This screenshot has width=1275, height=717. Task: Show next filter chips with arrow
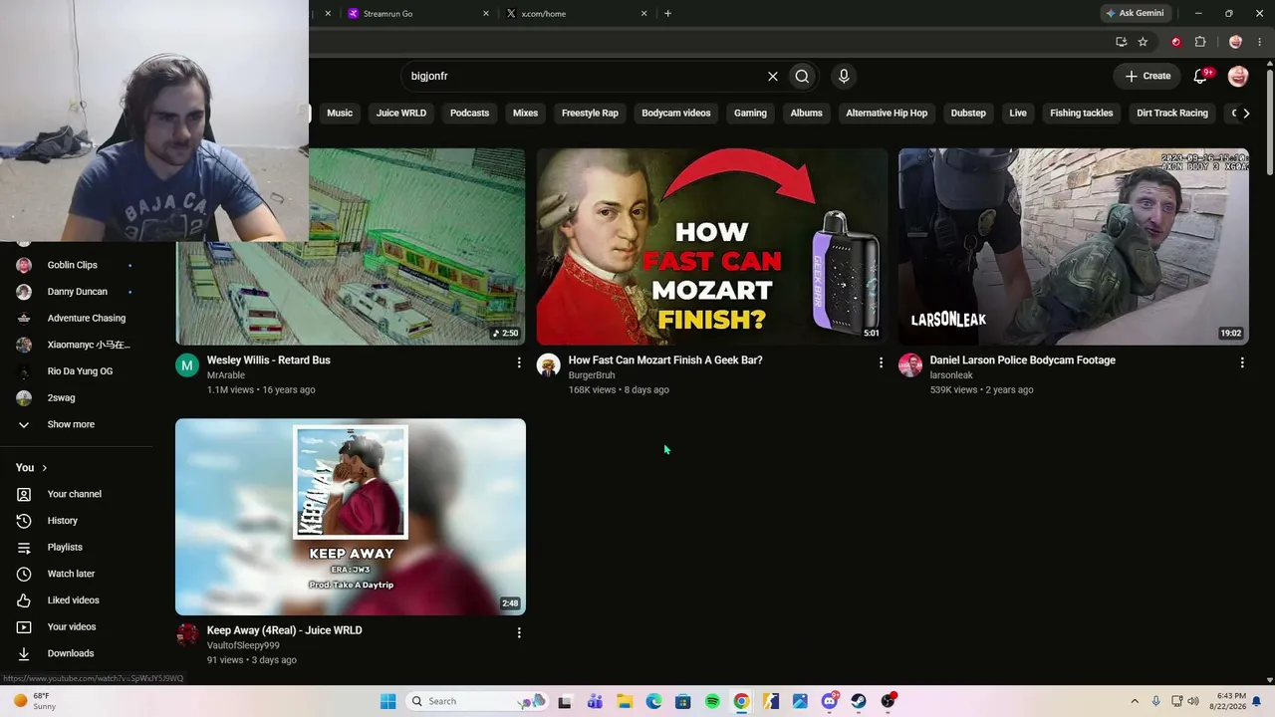coord(1246,114)
